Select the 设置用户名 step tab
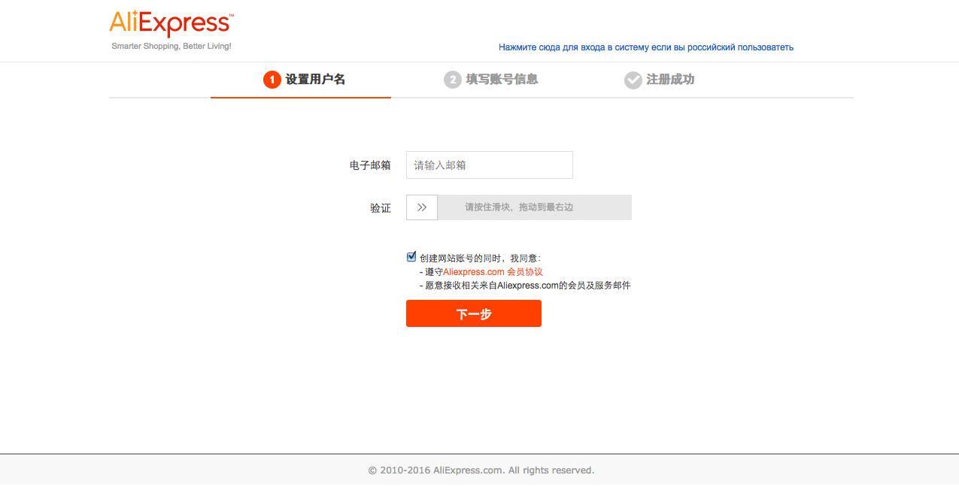 point(315,80)
